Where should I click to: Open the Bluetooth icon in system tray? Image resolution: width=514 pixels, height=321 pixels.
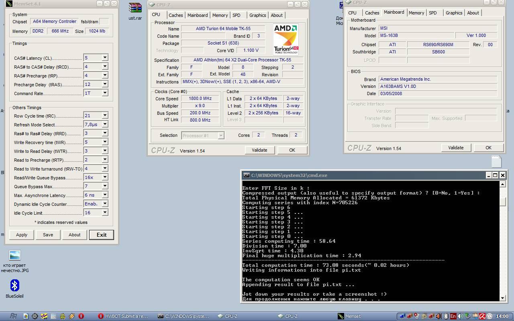[x=446, y=316]
